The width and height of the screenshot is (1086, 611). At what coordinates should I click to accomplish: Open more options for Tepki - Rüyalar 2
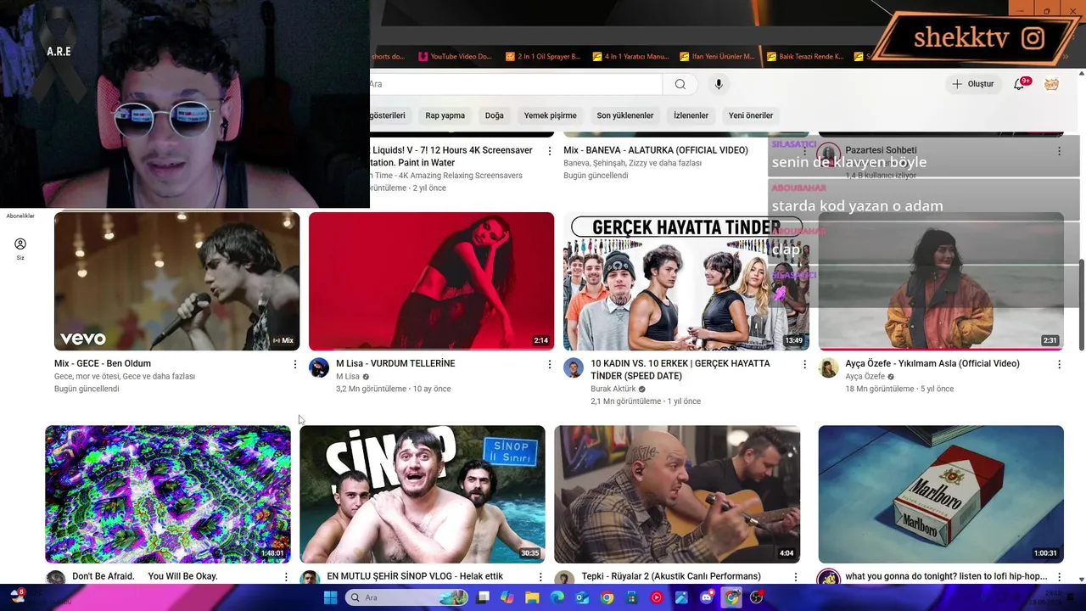pos(795,577)
